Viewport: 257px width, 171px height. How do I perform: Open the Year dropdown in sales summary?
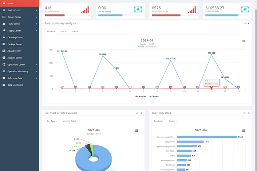click(63, 31)
